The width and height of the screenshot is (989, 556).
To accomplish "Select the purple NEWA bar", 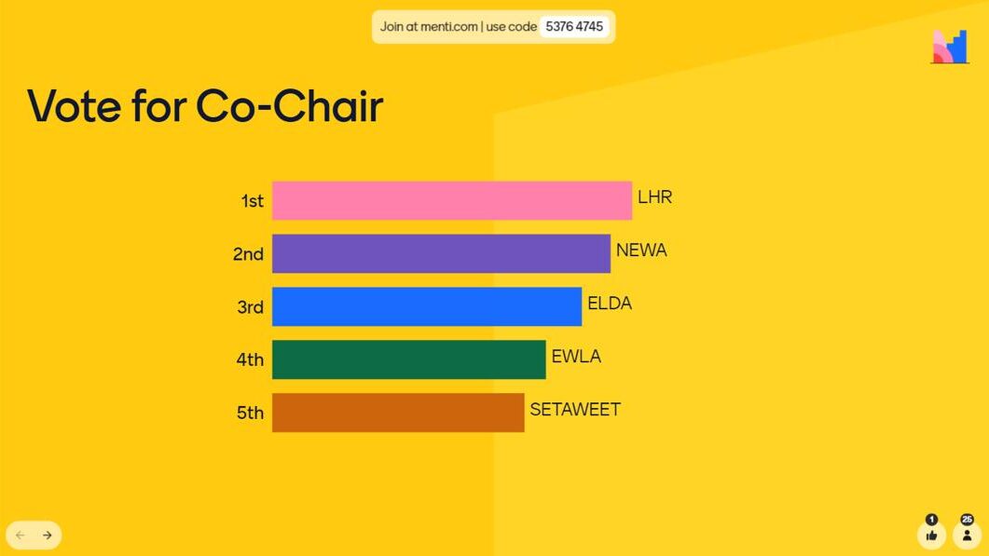I will (x=441, y=253).
